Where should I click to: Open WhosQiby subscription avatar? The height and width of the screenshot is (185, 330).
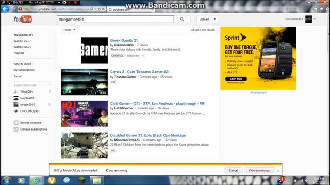point(16,91)
